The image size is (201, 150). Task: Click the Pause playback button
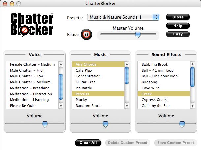click(x=86, y=34)
